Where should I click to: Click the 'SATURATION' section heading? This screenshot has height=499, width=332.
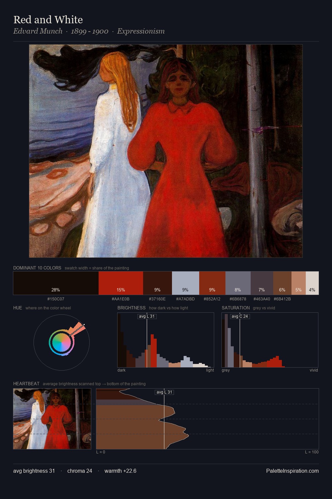[x=236, y=308]
